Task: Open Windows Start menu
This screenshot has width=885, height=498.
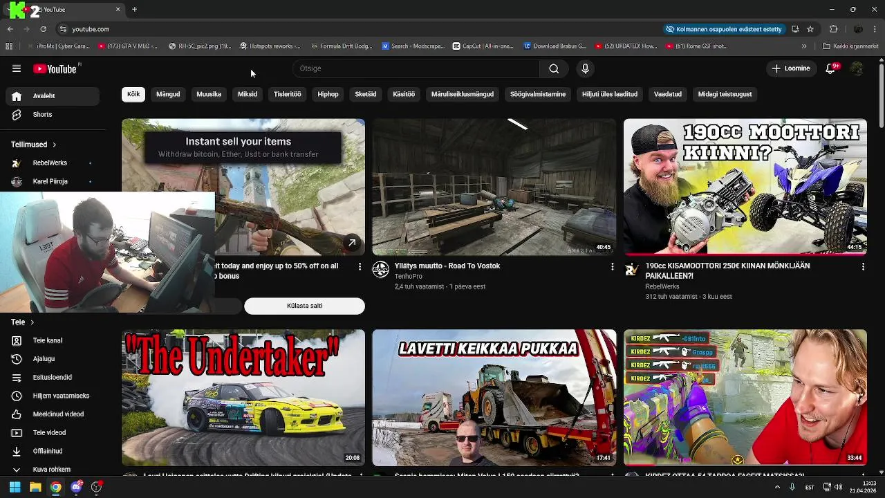Action: click(15, 487)
